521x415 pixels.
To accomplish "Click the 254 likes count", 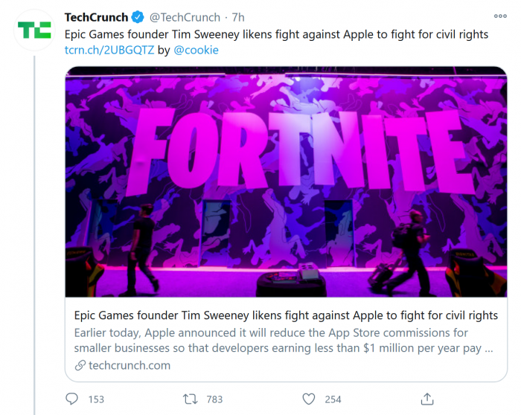I will pos(333,399).
